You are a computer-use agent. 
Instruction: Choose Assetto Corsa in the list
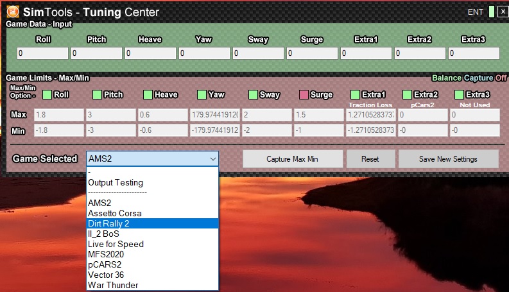152,214
